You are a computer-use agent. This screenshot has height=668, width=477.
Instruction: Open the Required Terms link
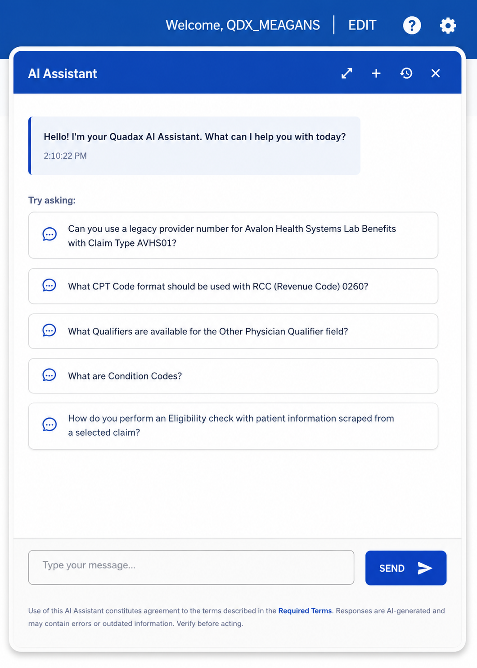point(305,611)
